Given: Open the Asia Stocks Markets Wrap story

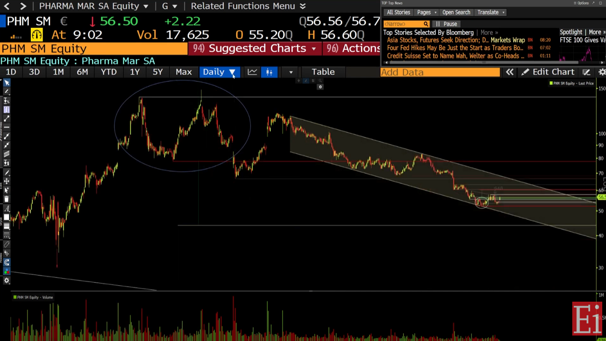Looking at the screenshot, I should [455, 40].
